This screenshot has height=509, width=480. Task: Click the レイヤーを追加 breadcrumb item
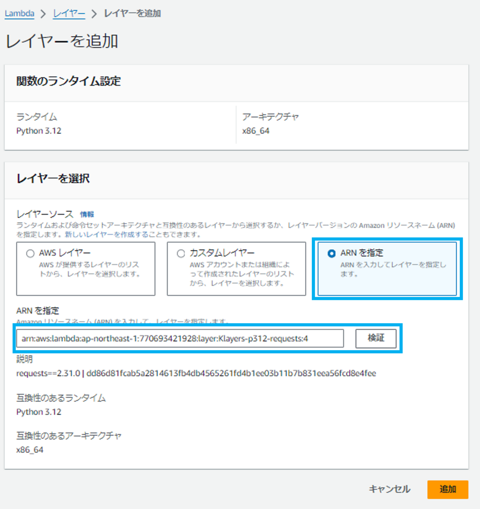click(132, 14)
